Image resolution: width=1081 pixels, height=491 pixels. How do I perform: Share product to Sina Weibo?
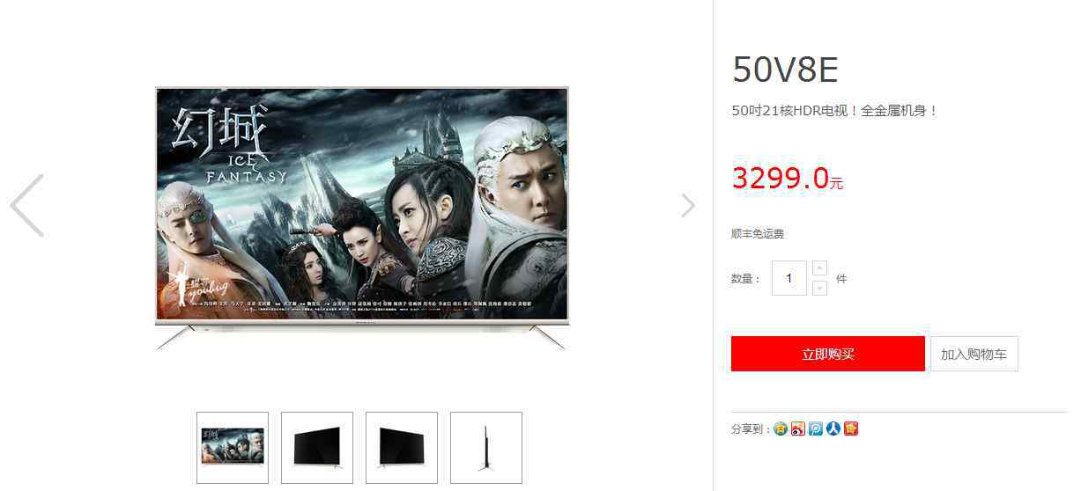[x=798, y=429]
